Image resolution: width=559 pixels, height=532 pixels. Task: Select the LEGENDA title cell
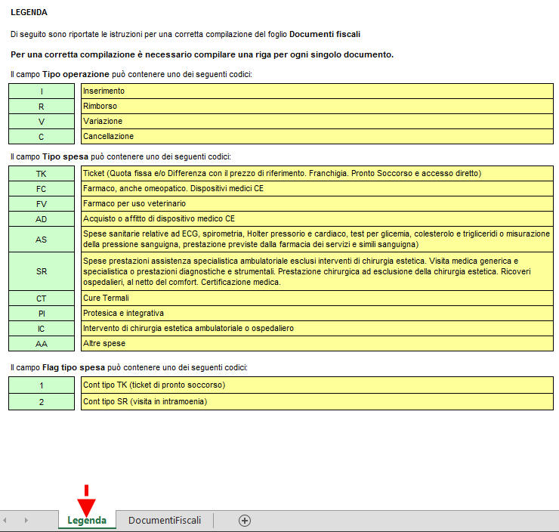[29, 13]
